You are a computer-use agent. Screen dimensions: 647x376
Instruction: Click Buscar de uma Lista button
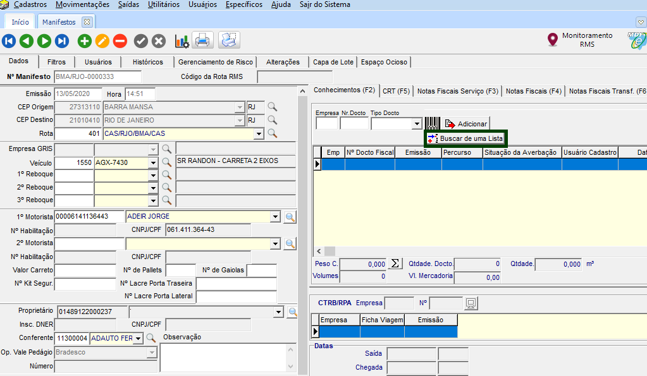465,138
